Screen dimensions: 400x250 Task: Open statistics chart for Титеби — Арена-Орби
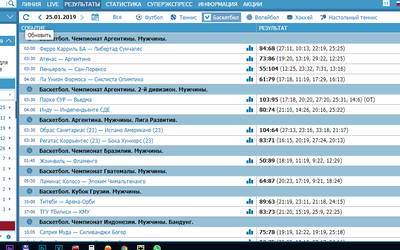pos(250,202)
